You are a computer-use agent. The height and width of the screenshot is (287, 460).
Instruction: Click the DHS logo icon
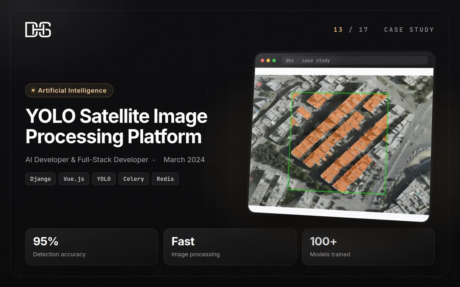point(38,30)
